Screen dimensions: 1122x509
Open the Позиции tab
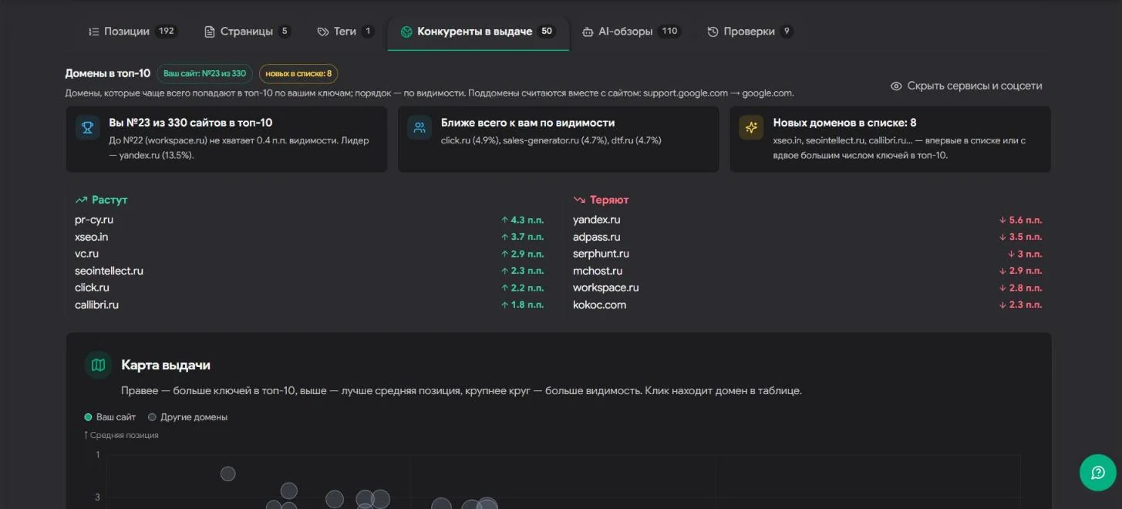[133, 32]
